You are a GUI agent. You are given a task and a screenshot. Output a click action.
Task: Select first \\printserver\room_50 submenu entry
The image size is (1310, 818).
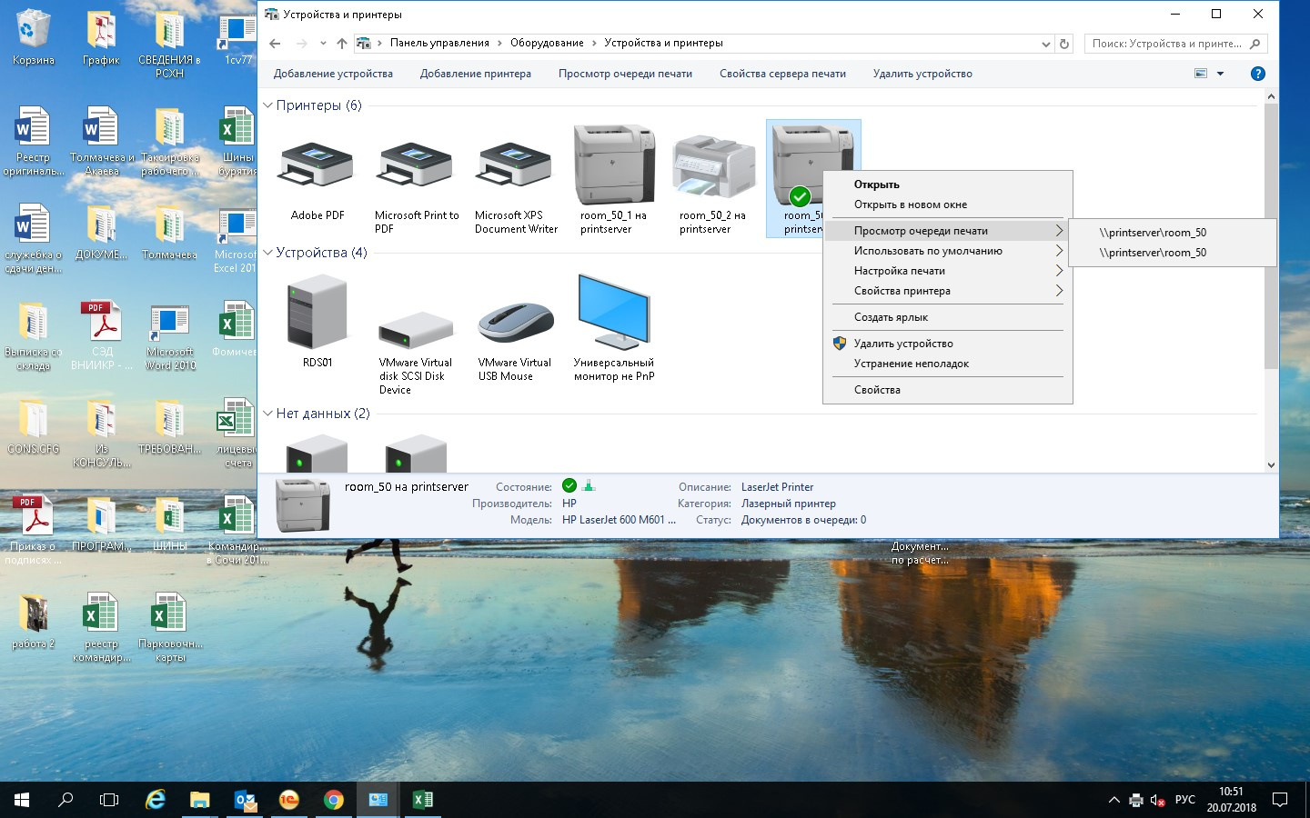[x=1172, y=233]
